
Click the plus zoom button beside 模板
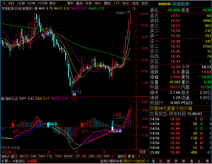click(x=139, y=156)
